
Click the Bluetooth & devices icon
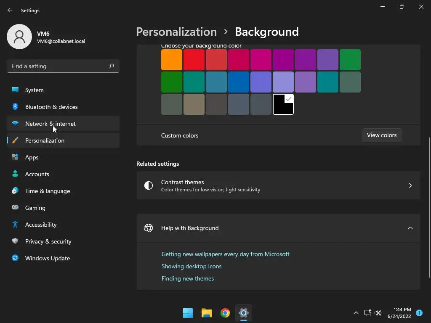click(x=15, y=107)
